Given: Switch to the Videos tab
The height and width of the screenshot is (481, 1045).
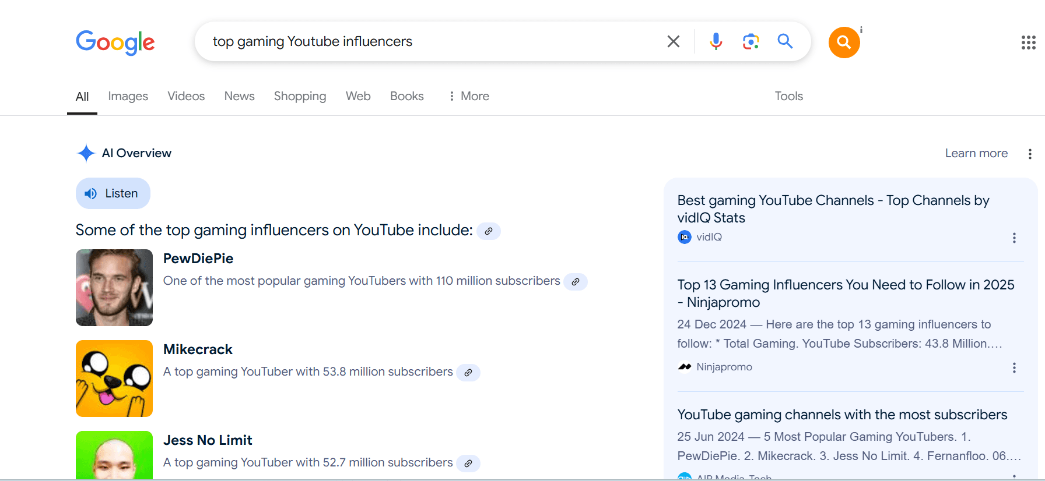Looking at the screenshot, I should (186, 96).
